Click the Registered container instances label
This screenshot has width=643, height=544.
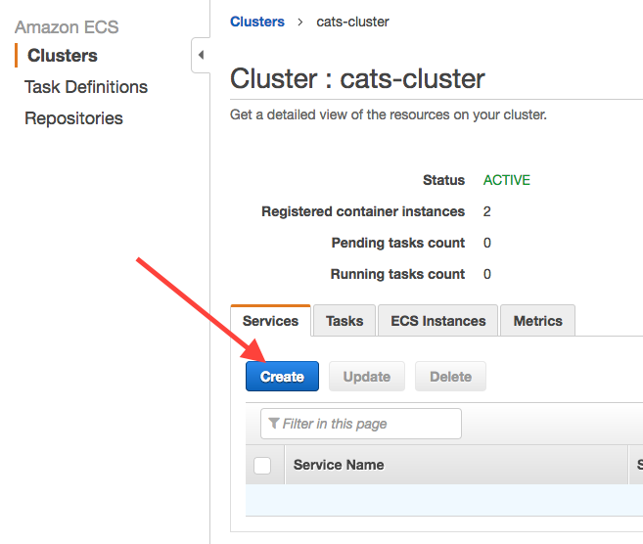(363, 211)
